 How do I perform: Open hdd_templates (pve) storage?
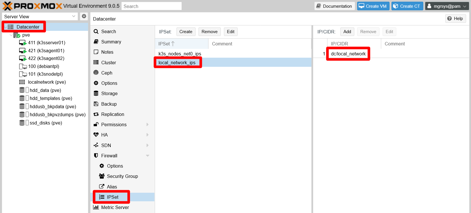[51, 98]
